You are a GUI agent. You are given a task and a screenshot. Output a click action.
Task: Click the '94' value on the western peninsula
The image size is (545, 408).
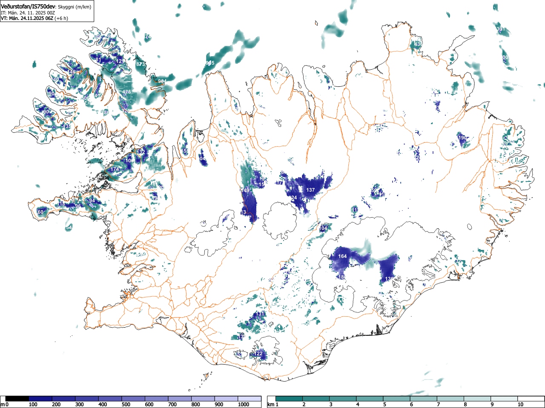tap(92, 201)
